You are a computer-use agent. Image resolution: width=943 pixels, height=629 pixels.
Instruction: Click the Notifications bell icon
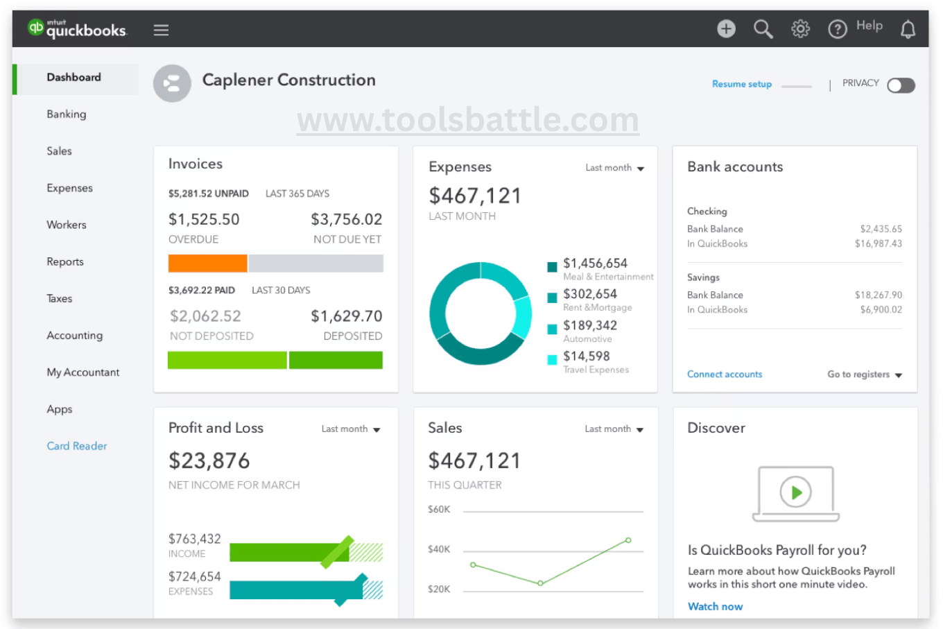pyautogui.click(x=908, y=29)
